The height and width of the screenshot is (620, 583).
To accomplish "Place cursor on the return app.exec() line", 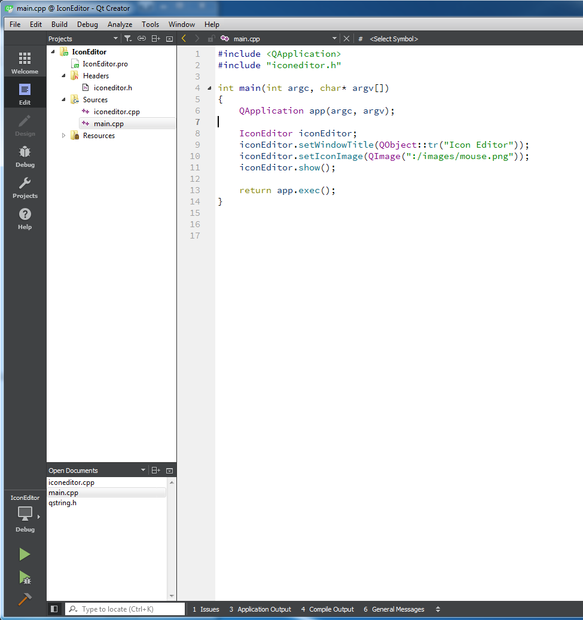I will tap(287, 190).
